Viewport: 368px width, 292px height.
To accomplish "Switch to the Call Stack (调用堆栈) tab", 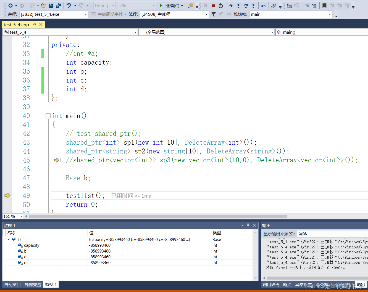I will (x=271, y=285).
